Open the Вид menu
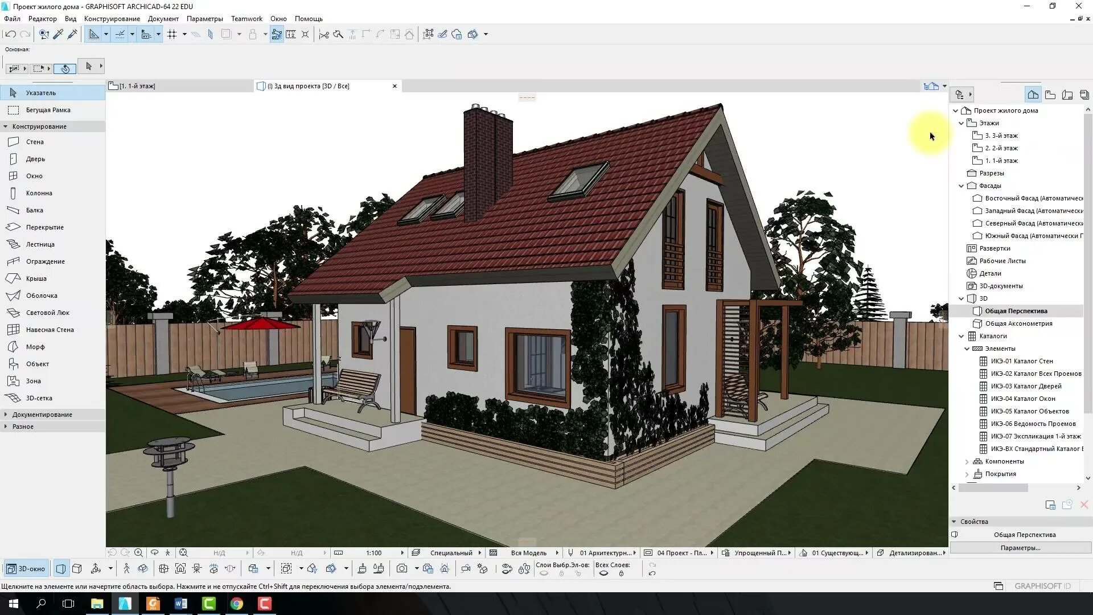 click(x=71, y=18)
